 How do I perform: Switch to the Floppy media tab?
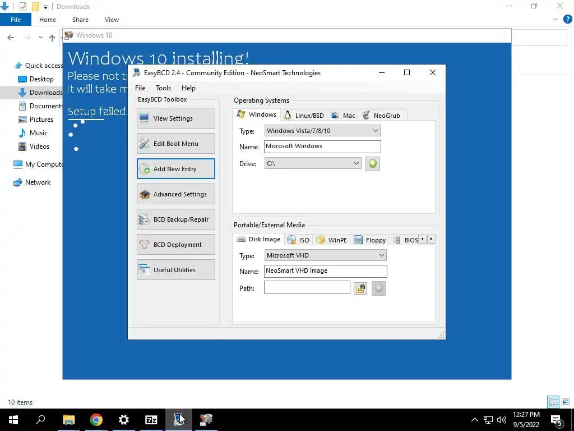coord(370,240)
